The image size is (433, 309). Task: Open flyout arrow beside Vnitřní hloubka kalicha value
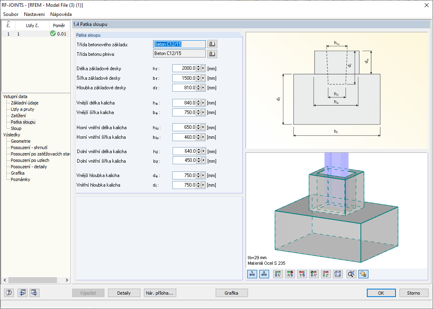point(203,185)
